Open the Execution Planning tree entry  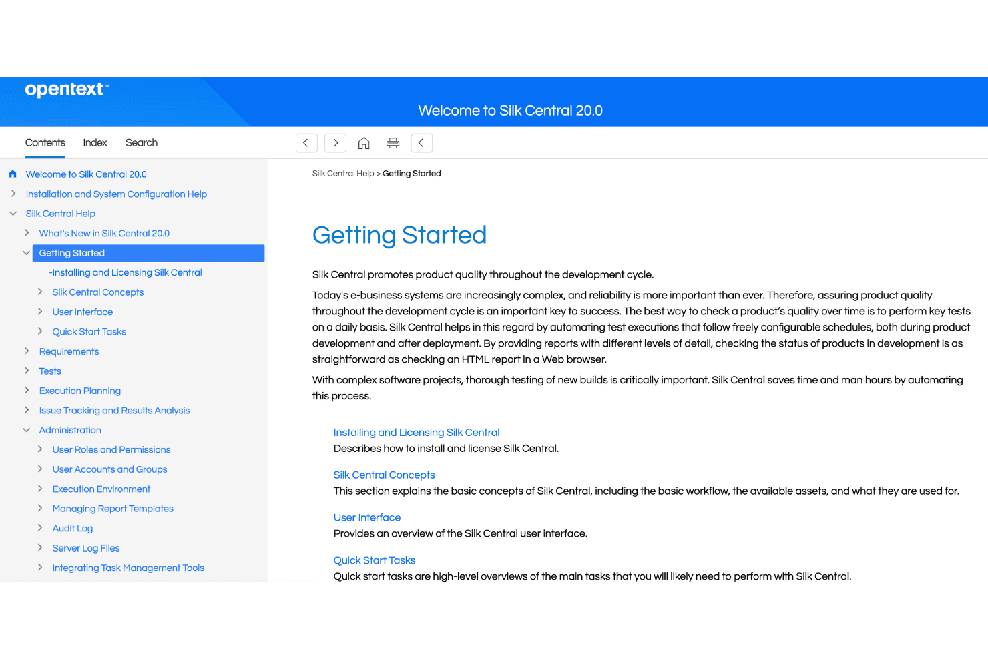pyautogui.click(x=80, y=391)
